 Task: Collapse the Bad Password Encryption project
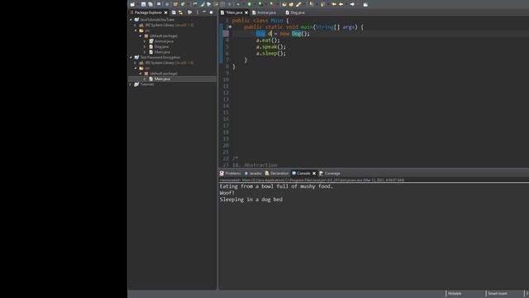click(131, 57)
